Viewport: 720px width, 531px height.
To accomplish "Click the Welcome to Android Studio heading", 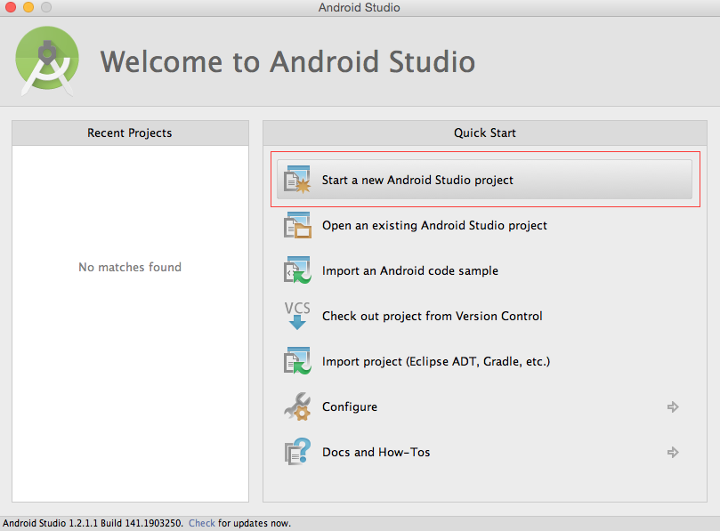I will click(287, 61).
